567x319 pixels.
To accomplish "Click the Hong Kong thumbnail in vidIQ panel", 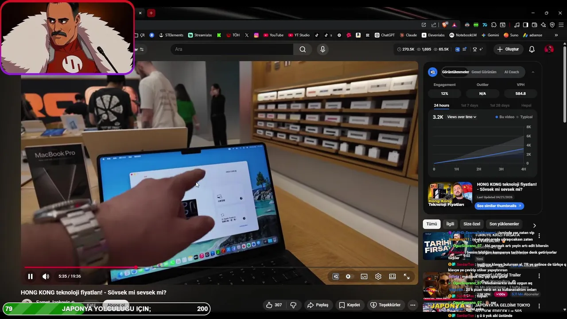I will 450,195.
